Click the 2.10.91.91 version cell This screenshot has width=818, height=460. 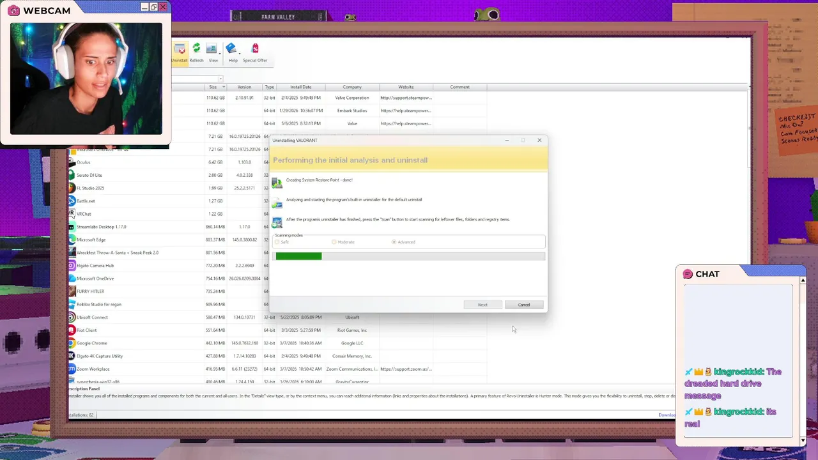[x=244, y=98]
